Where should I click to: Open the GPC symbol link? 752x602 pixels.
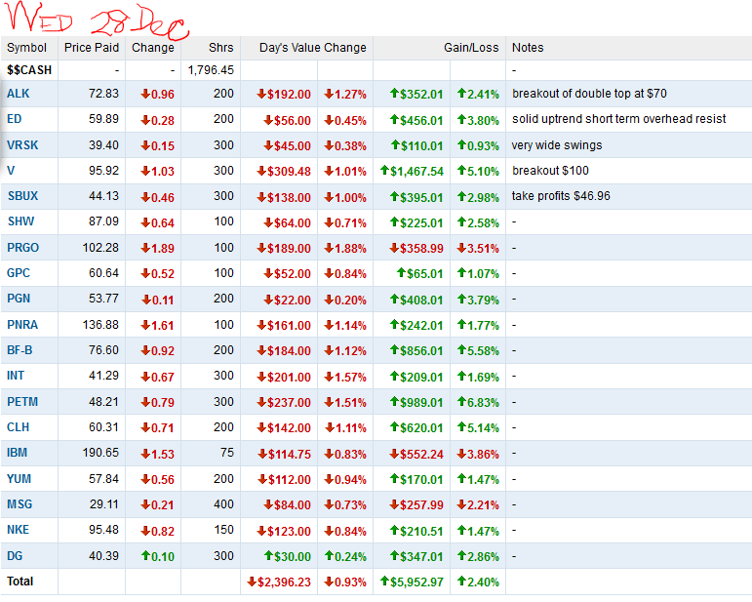19,273
